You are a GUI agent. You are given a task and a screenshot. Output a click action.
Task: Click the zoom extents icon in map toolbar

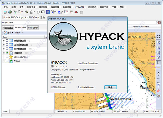158,36
